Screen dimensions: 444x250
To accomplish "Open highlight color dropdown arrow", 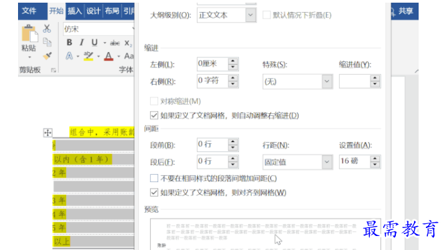I will (x=98, y=56).
